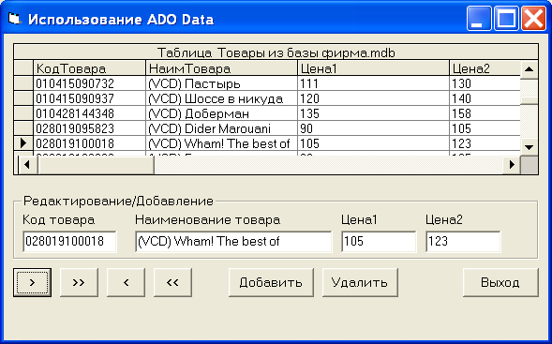Viewport: 552px width, 344px height.
Task: Click the Выход button
Action: pos(500,282)
